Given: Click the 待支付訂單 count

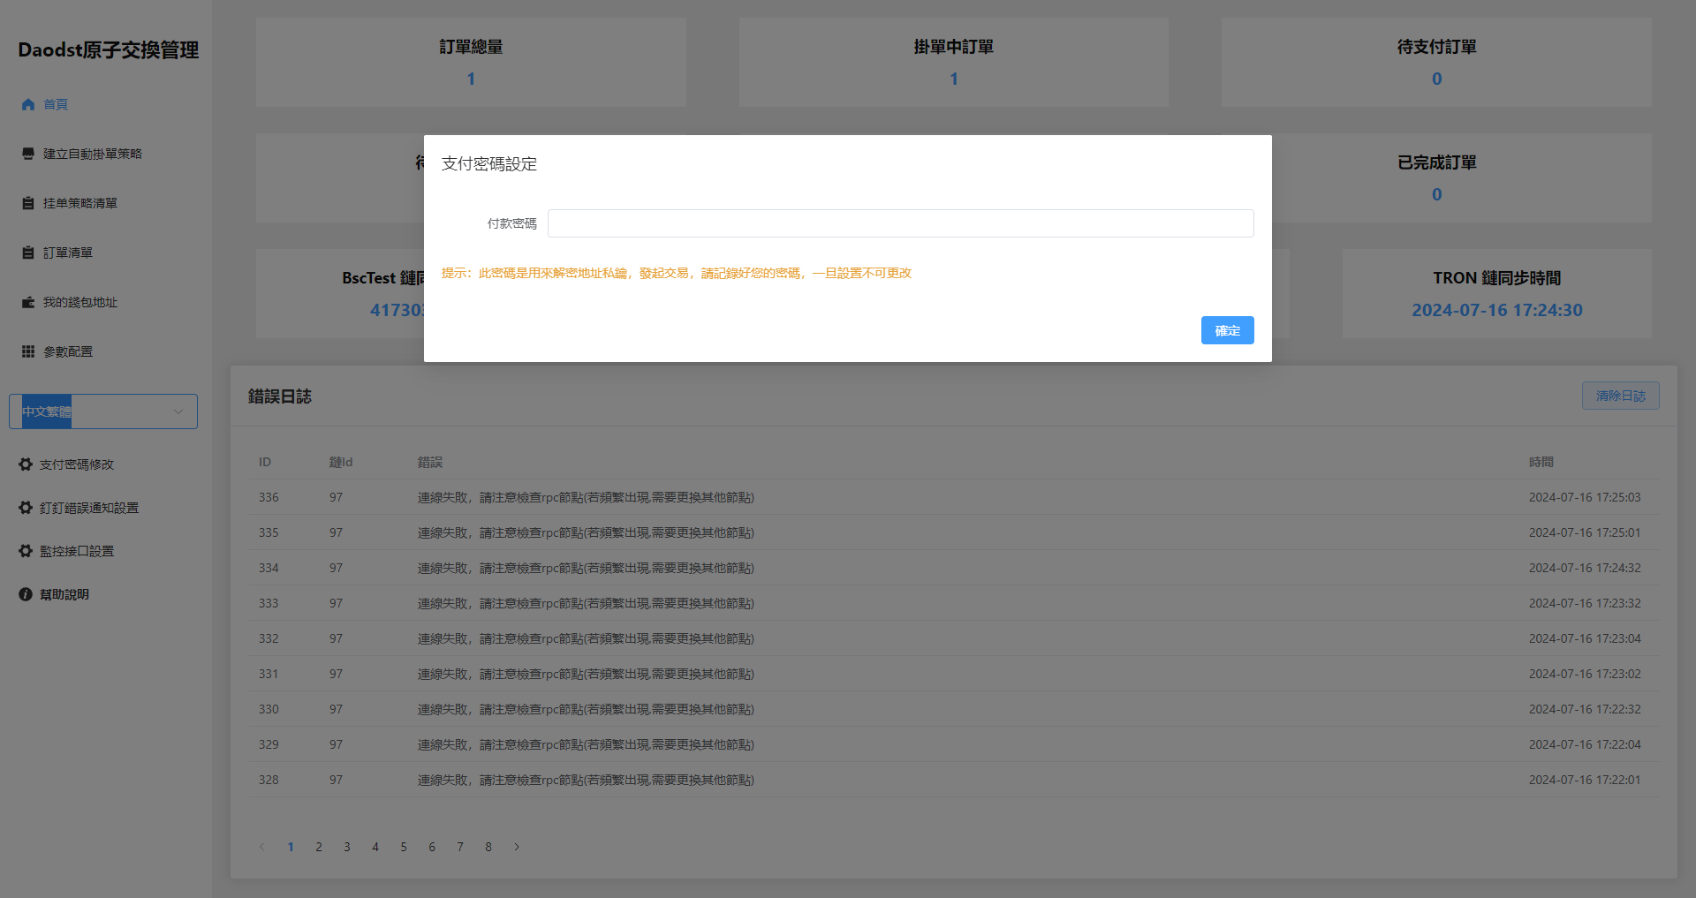Looking at the screenshot, I should pyautogui.click(x=1437, y=79).
